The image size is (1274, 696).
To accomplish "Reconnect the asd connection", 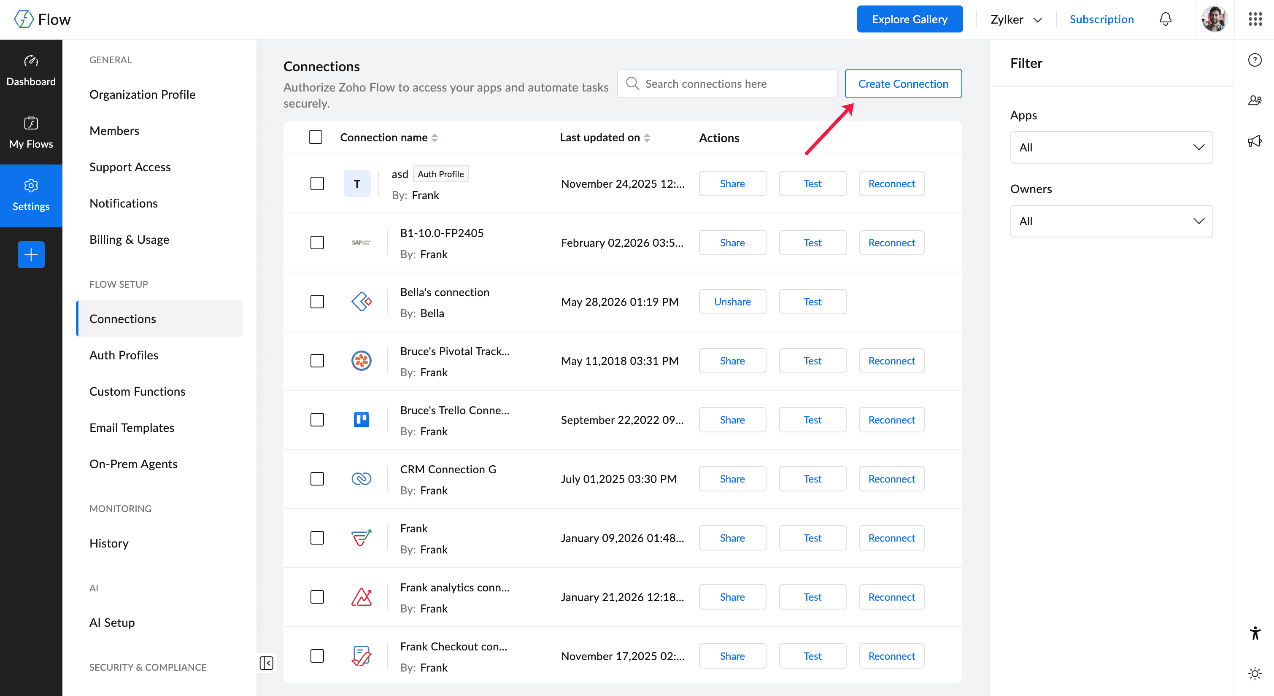I will (x=892, y=183).
